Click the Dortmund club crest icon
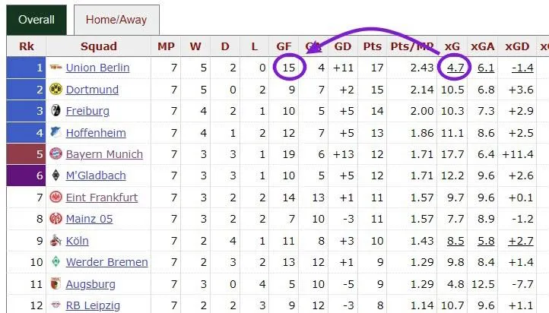Viewport: 549px width, 313px height. (56, 90)
